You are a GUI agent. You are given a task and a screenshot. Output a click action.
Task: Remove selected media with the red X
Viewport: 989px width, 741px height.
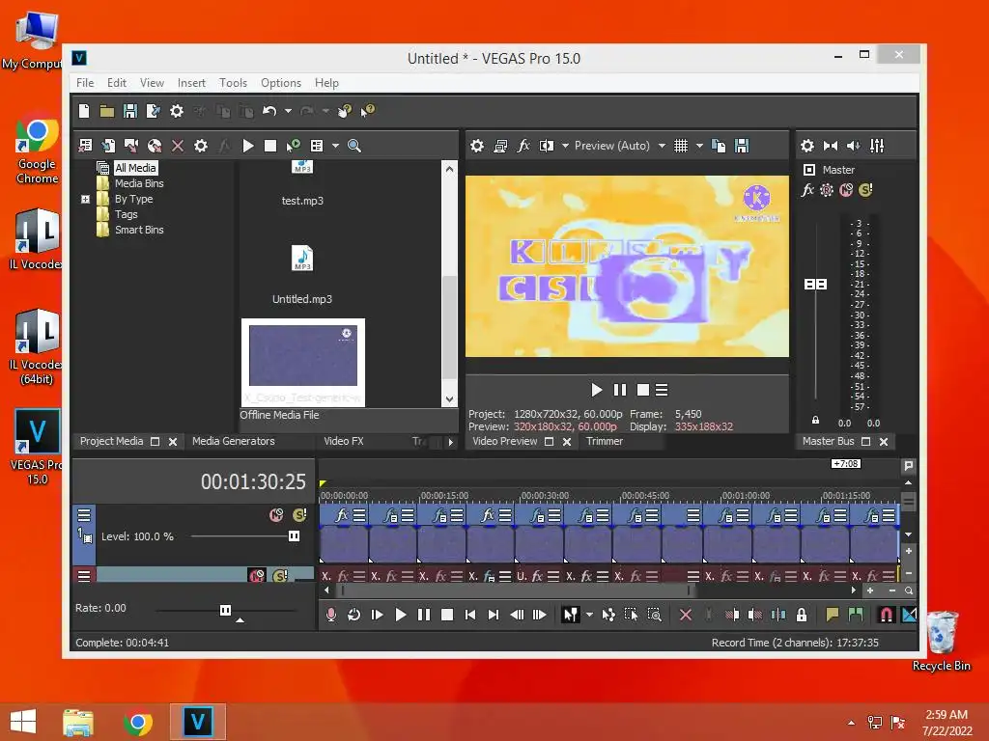(178, 147)
